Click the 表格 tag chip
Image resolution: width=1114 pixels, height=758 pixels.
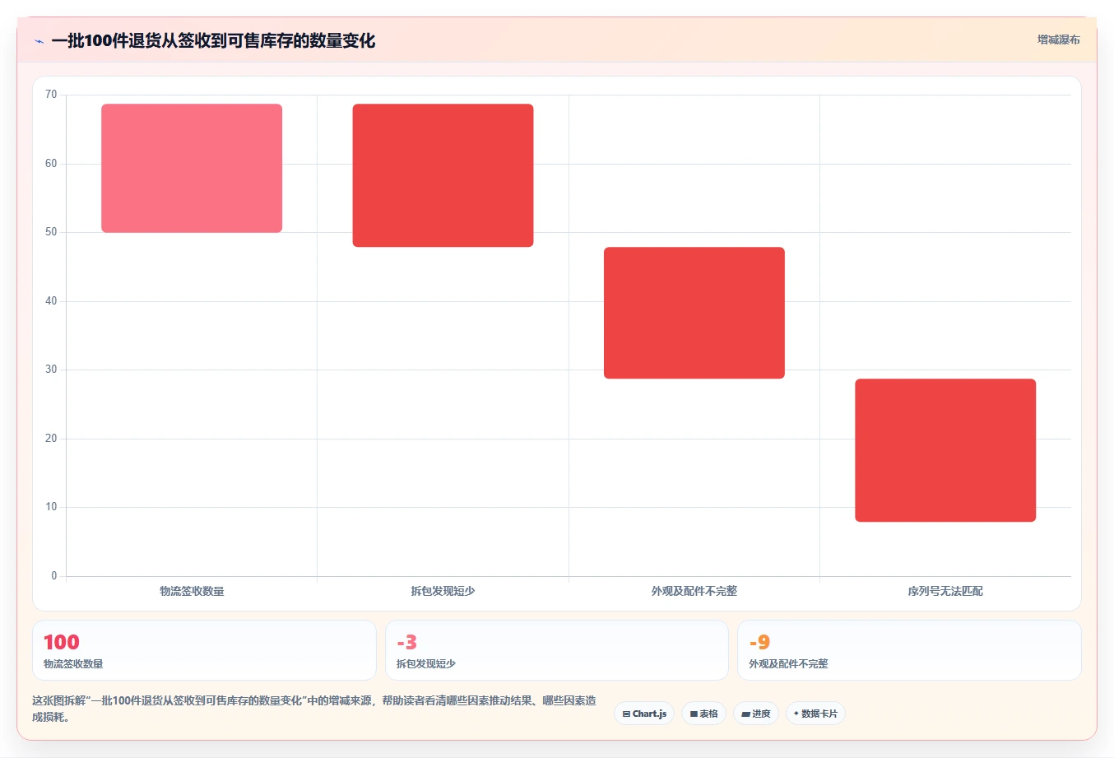tap(703, 714)
